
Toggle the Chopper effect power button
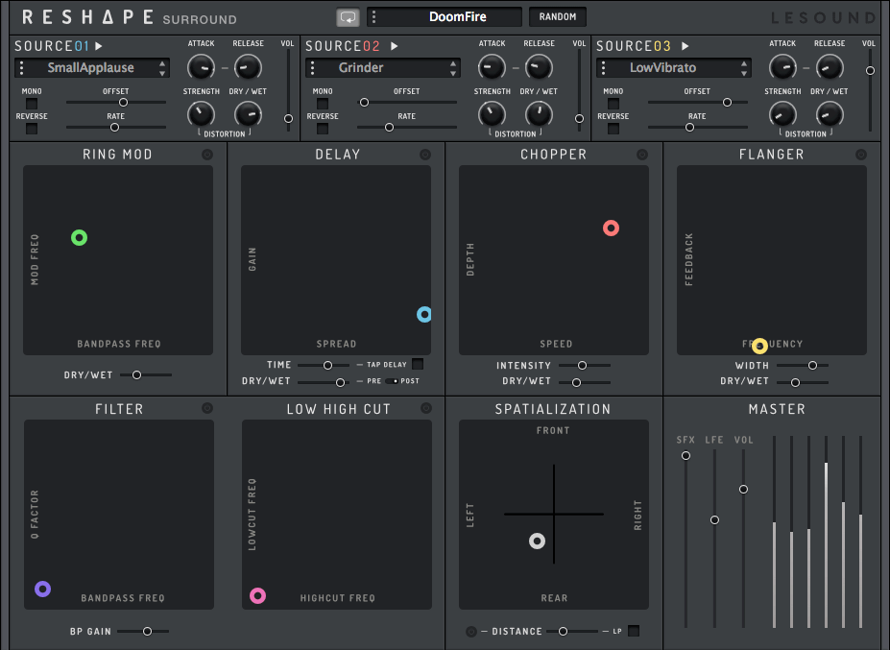pyautogui.click(x=643, y=155)
